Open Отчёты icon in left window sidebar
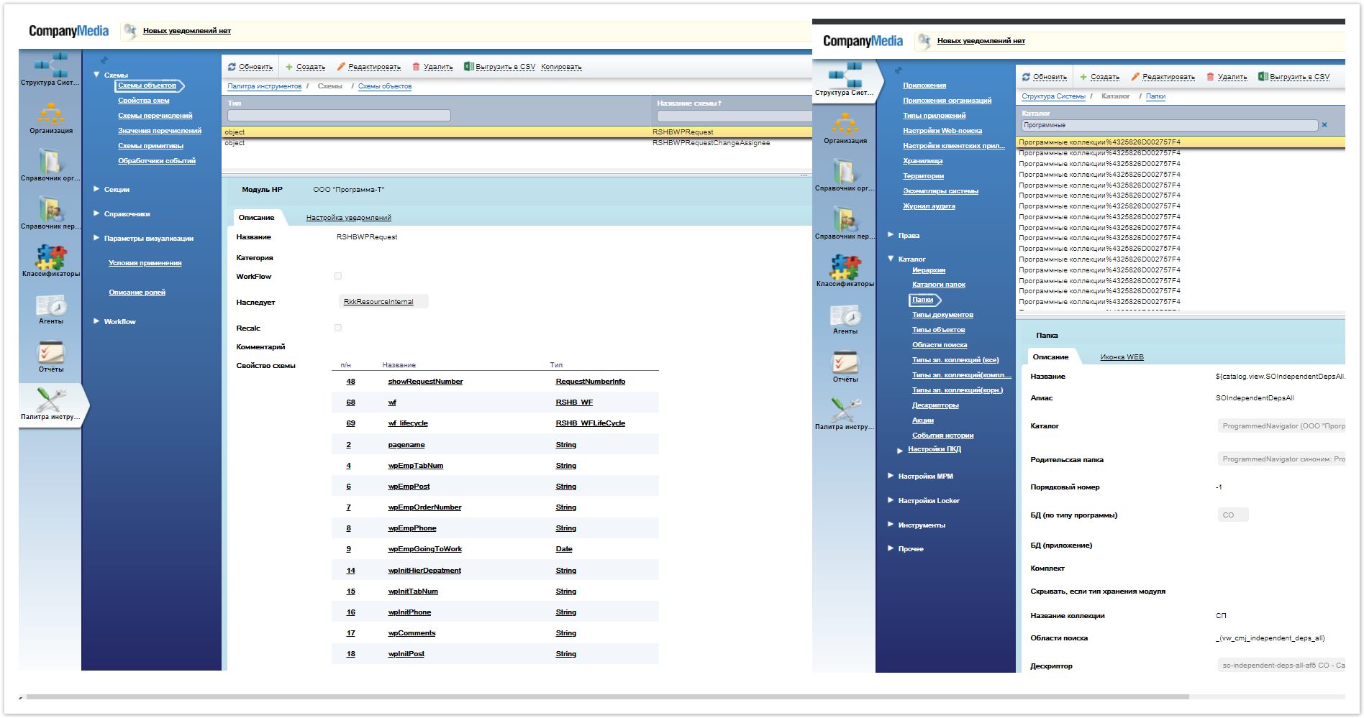The width and height of the screenshot is (1364, 718). tap(50, 352)
